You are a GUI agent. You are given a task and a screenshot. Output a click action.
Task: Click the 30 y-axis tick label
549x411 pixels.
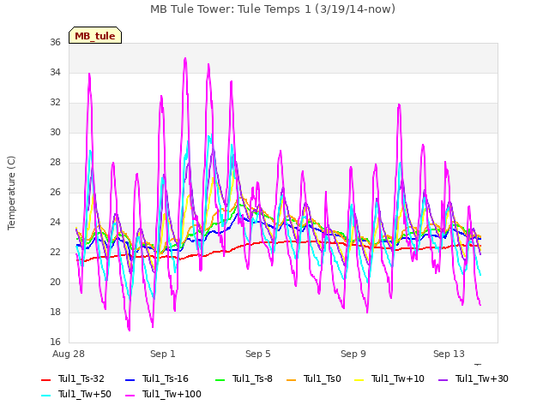[55, 133]
